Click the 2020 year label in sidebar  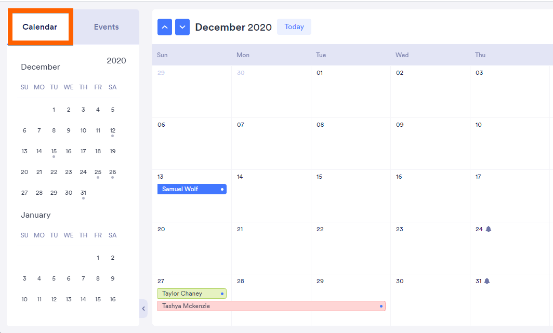coord(116,61)
